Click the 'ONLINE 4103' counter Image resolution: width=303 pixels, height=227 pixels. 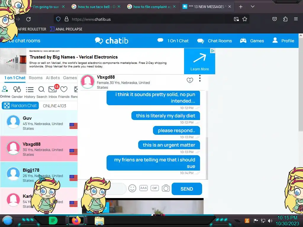54,106
